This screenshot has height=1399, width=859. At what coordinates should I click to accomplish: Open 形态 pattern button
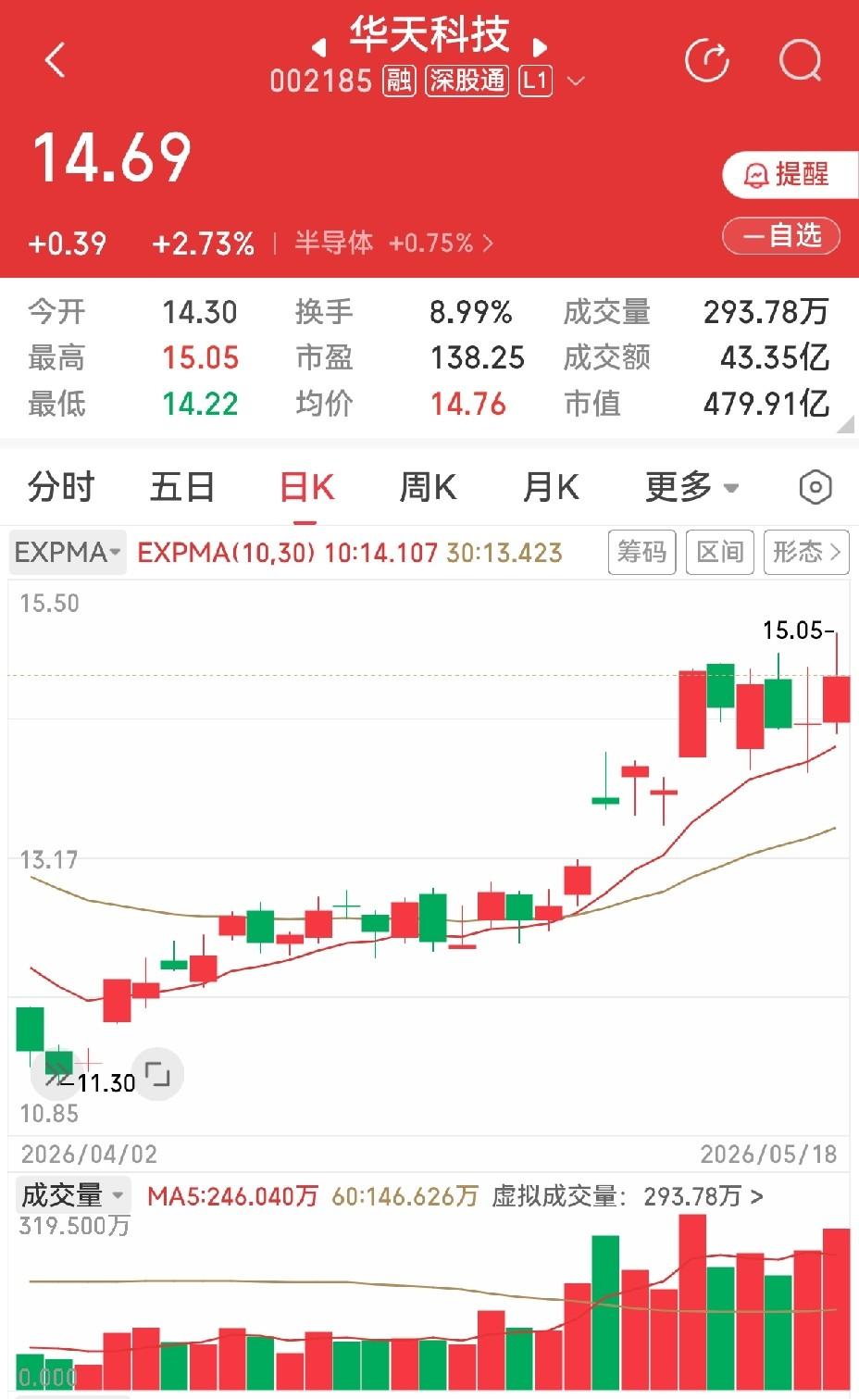[806, 553]
